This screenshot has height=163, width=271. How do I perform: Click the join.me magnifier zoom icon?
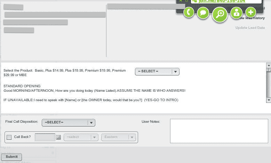tap(220, 14)
